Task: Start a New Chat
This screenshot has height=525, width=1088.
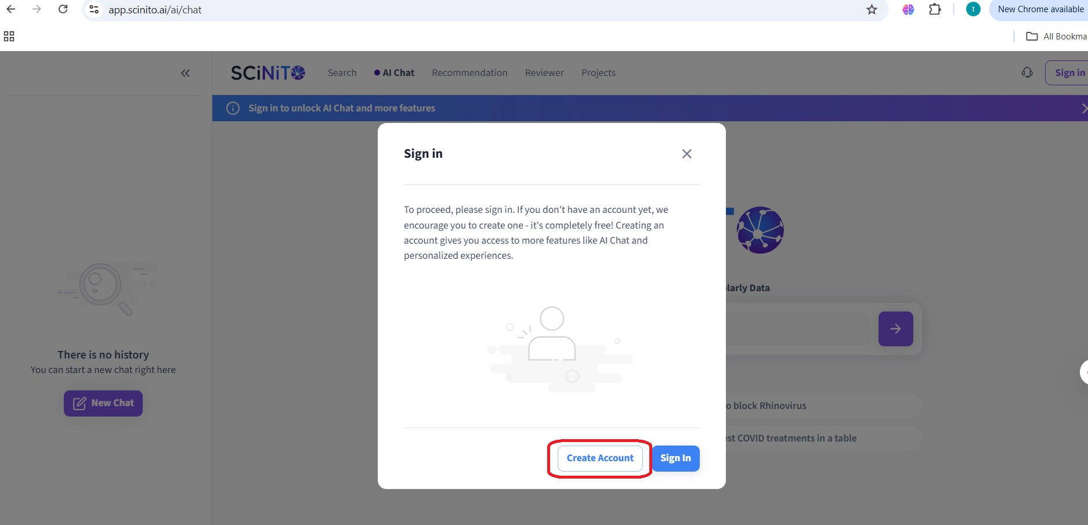Action: point(103,403)
